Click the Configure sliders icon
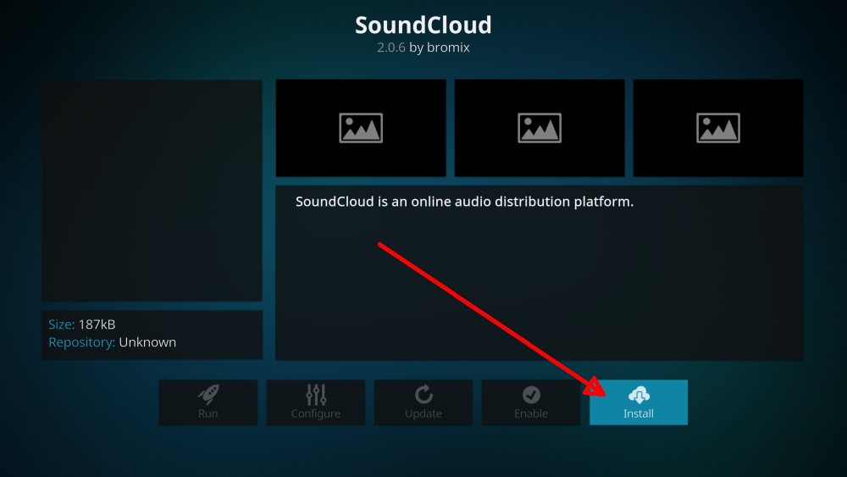 pyautogui.click(x=316, y=395)
